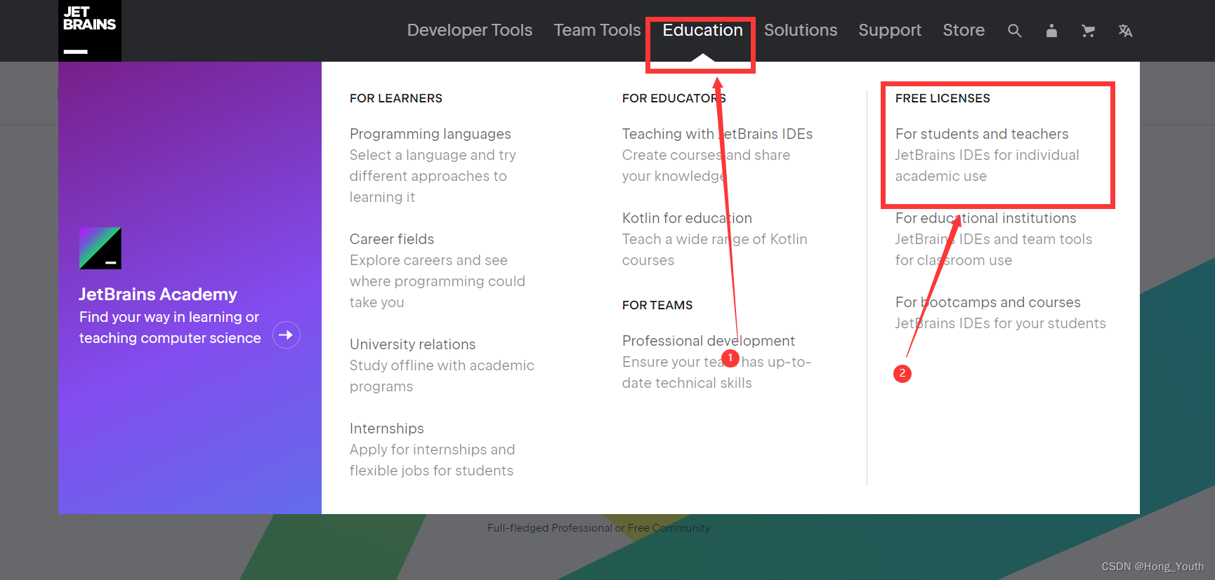1215x580 pixels.
Task: Open the Team Tools menu
Action: (597, 30)
